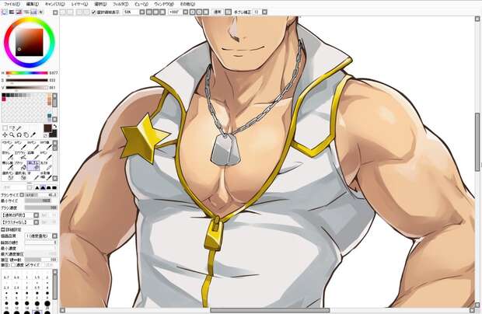Show the swatches panel

[x=33, y=12]
